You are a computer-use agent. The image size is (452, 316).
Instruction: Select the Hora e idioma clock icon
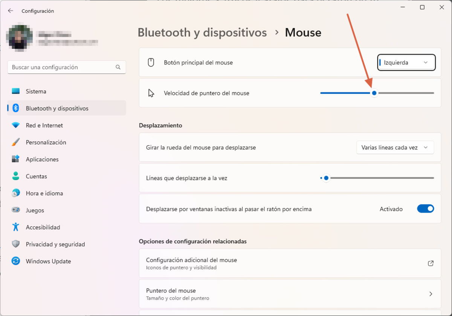click(15, 193)
